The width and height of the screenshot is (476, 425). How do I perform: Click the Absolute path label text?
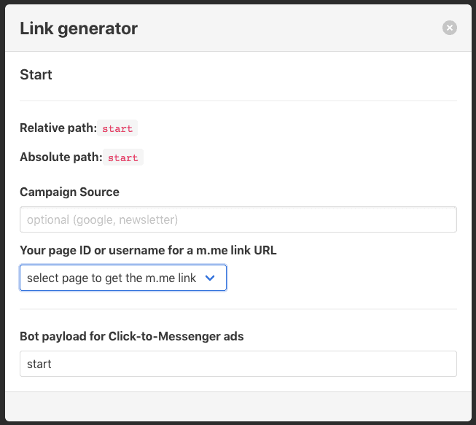[61, 157]
